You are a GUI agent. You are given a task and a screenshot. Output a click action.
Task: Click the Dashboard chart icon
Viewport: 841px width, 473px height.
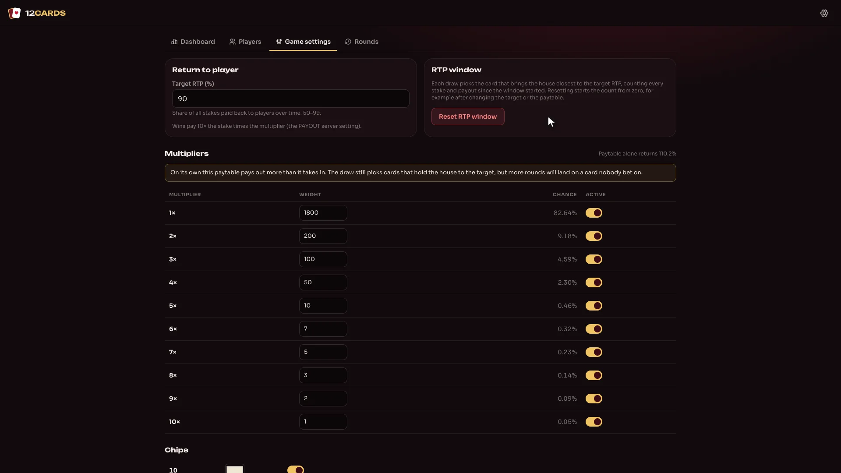coord(174,42)
